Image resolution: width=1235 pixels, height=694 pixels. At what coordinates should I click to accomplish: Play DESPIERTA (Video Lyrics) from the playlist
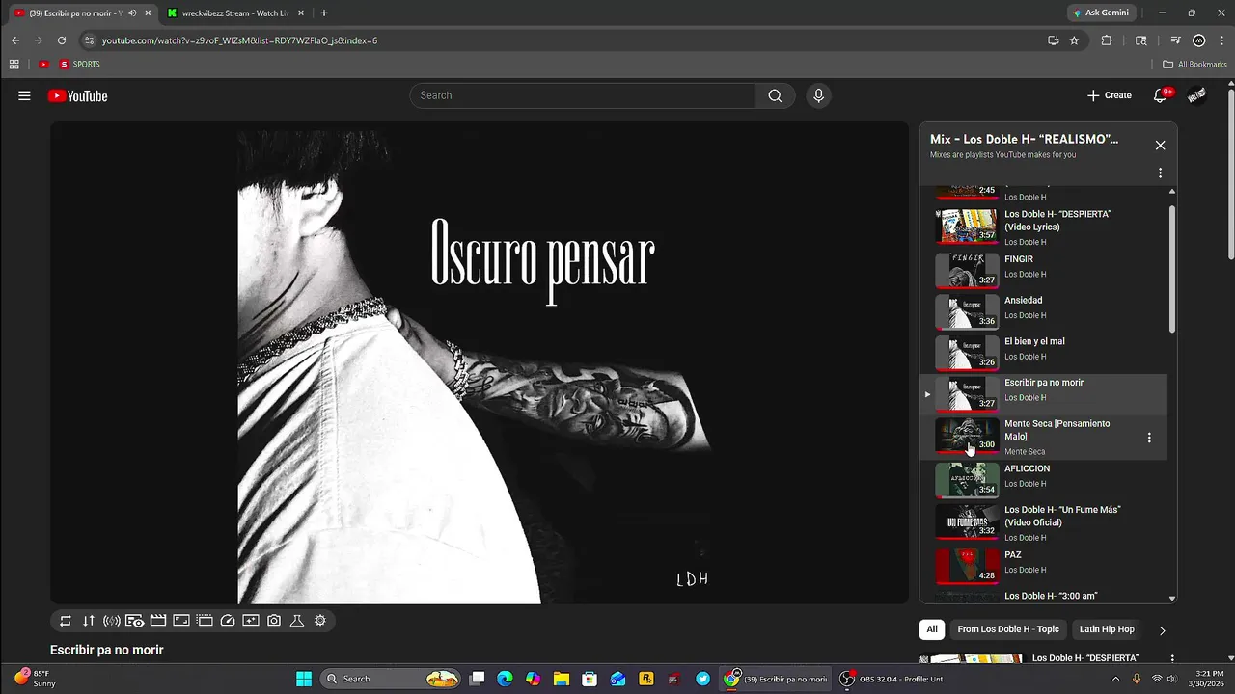point(1042,227)
